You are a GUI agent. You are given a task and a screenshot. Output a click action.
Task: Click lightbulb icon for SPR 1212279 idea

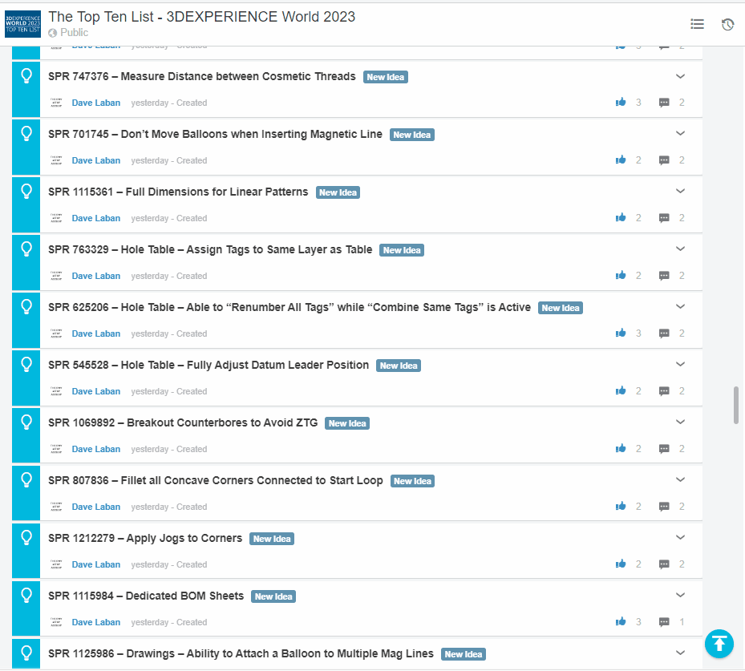click(26, 538)
